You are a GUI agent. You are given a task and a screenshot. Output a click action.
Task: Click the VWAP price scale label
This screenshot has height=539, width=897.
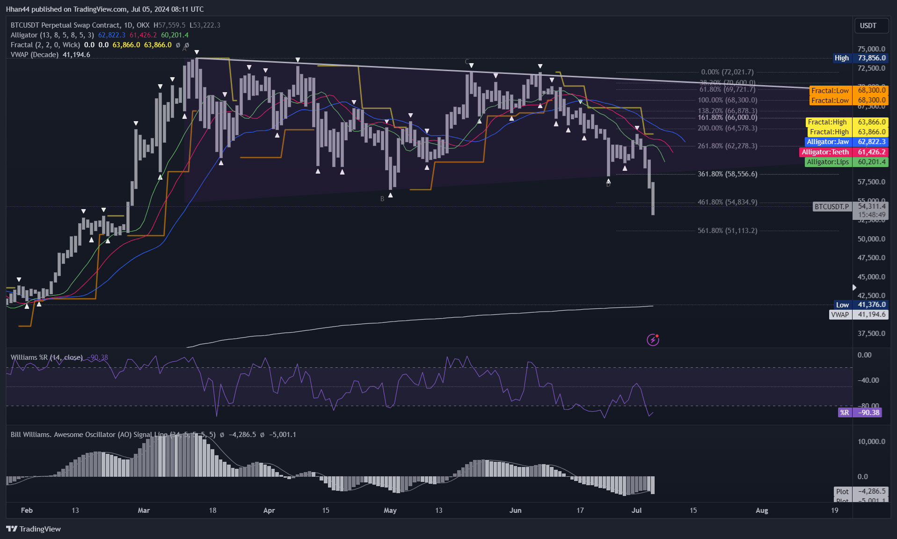point(859,314)
